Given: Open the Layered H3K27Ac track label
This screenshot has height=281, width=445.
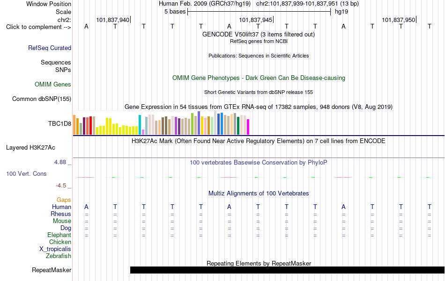Looking at the screenshot, I should click(30, 148).
